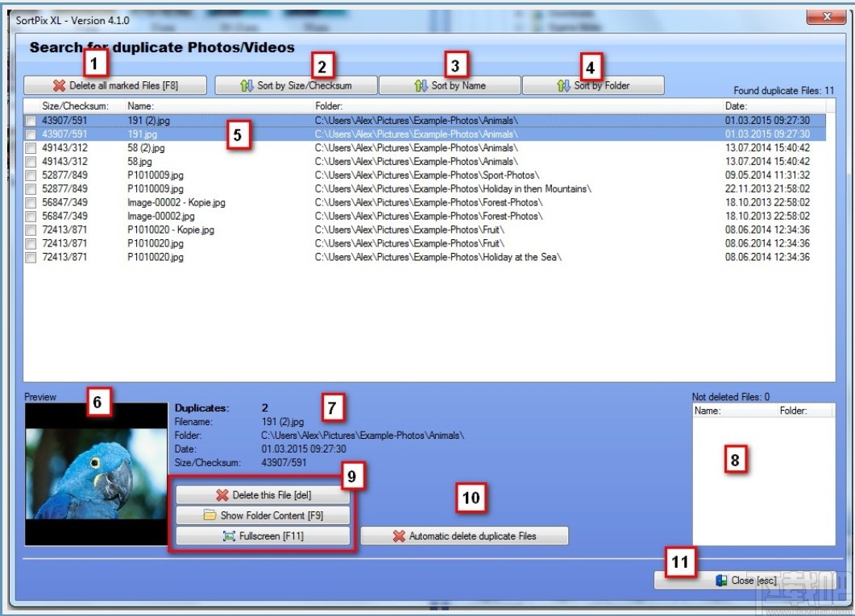
Task: Select the file name Image-00002 - Kopie.jpg
Action: click(176, 203)
